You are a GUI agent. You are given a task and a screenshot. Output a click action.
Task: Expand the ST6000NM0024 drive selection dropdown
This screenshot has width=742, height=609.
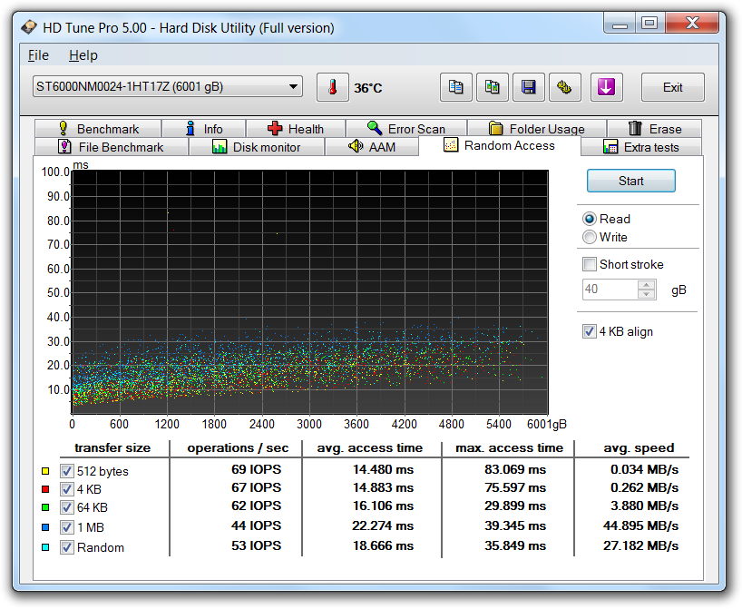click(x=293, y=87)
